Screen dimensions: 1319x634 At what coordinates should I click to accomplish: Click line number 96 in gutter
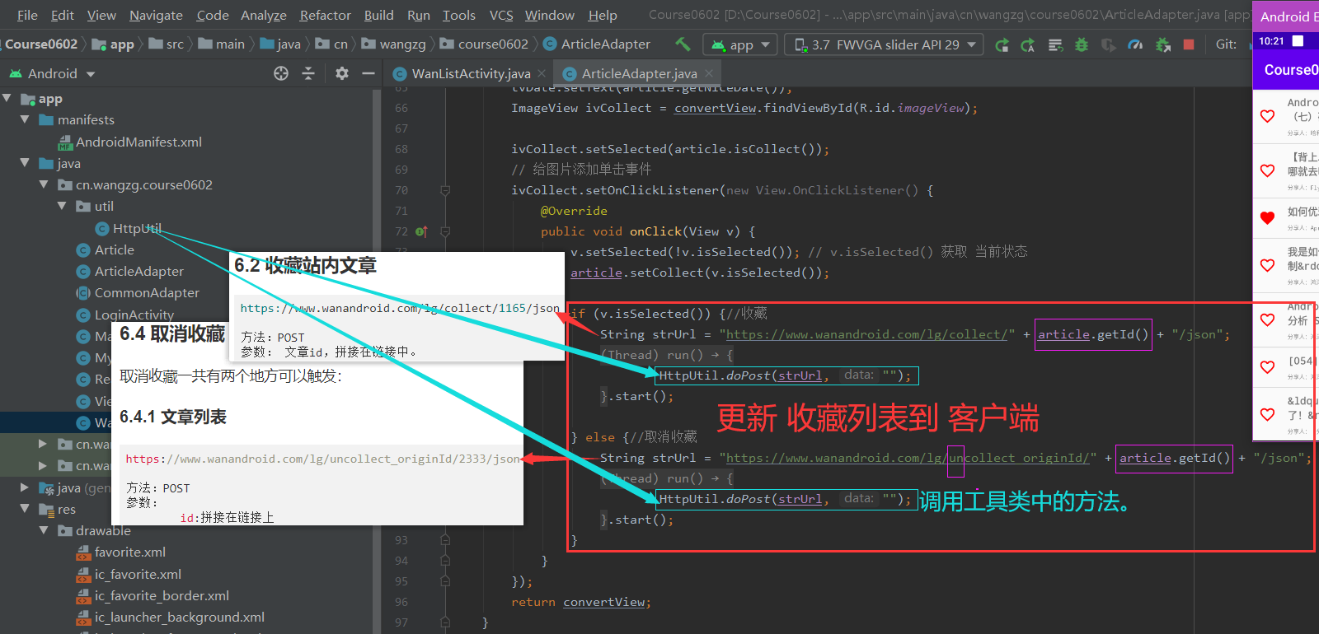pos(401,602)
